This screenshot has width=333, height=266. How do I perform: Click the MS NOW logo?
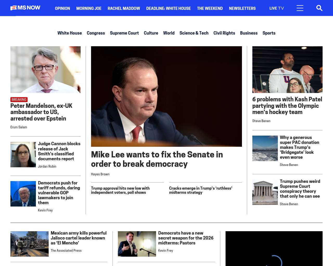pos(25,8)
